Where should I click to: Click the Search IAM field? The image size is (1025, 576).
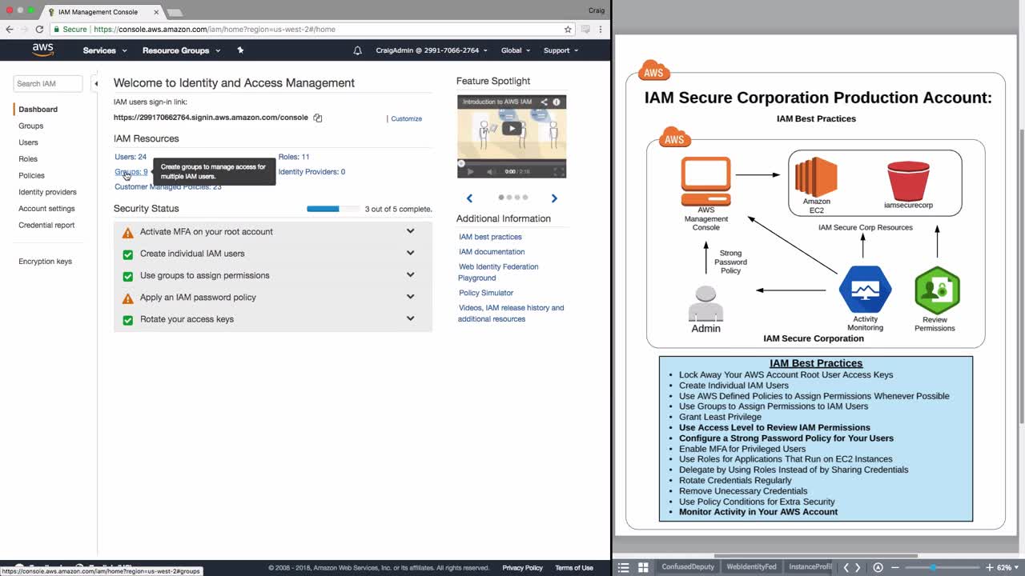tap(48, 83)
